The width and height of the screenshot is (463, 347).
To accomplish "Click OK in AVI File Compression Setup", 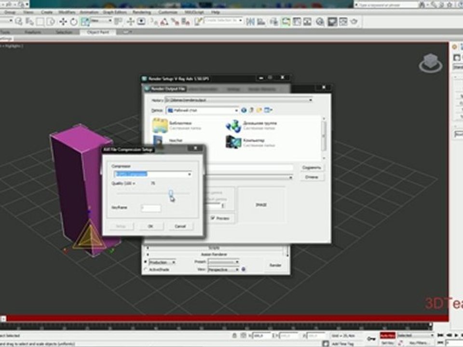I will click(150, 227).
